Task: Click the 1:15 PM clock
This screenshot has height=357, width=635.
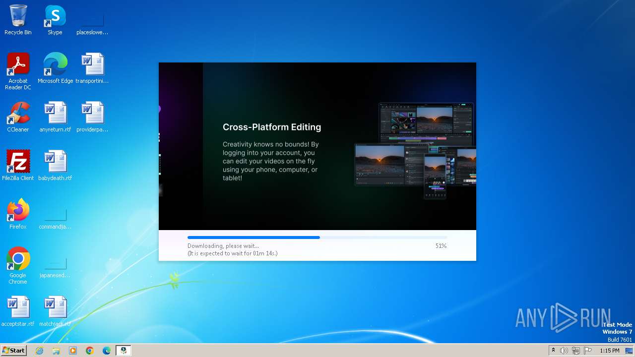Action: tap(609, 351)
